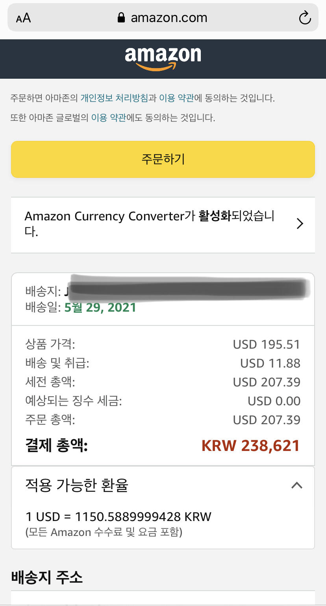This screenshot has height=606, width=326.
Task: Click the Currency Converter right chevron
Action: (x=300, y=224)
